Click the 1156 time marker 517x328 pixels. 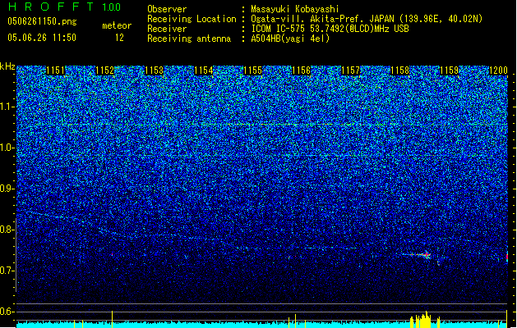pos(302,71)
